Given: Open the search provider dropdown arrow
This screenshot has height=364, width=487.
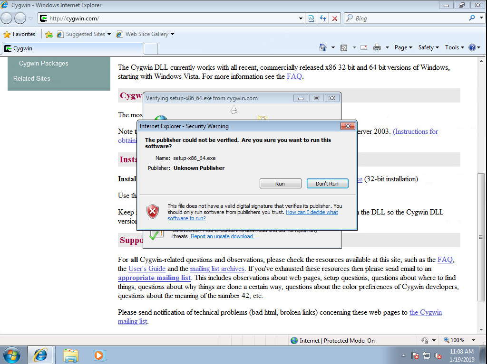Looking at the screenshot, I should click(x=481, y=18).
